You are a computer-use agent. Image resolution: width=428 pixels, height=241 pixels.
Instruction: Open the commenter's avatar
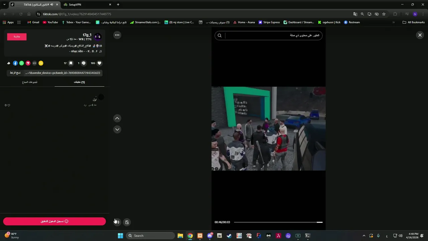(101, 97)
